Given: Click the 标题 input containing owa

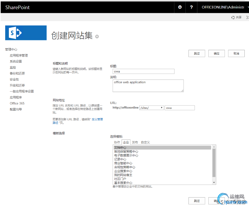Looking at the screenshot, I should [x=143, y=71].
